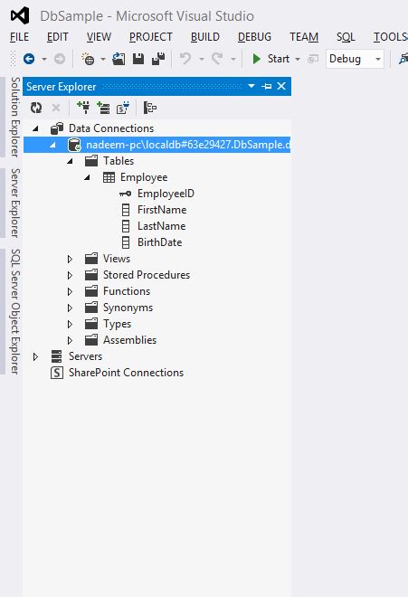Collapse the Tables folder
The image size is (408, 597).
70,161
